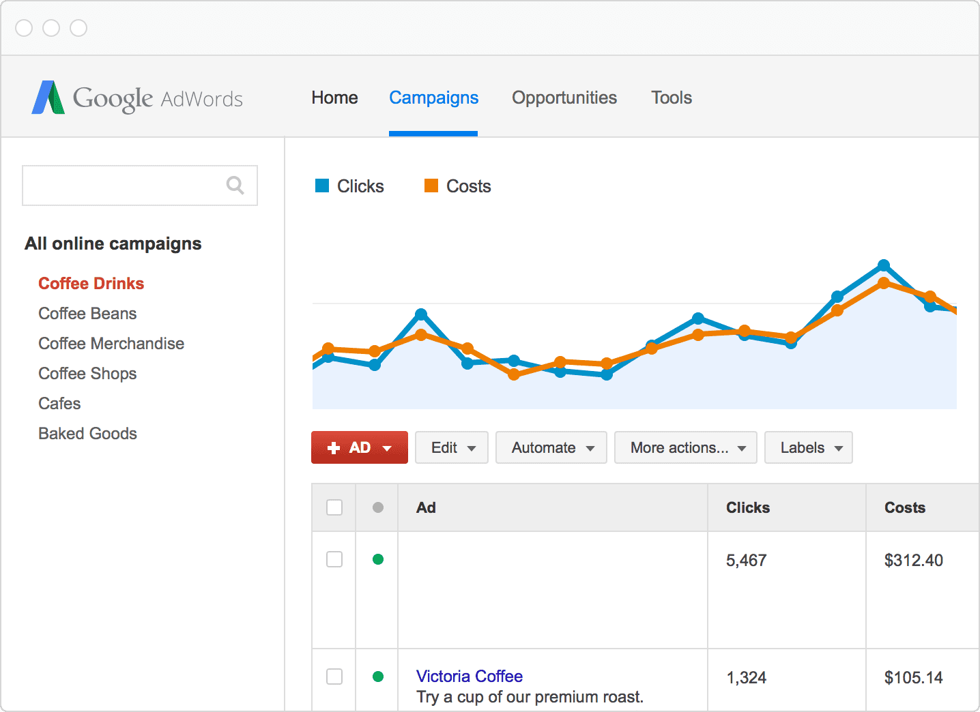Open the Edit dropdown

click(452, 447)
